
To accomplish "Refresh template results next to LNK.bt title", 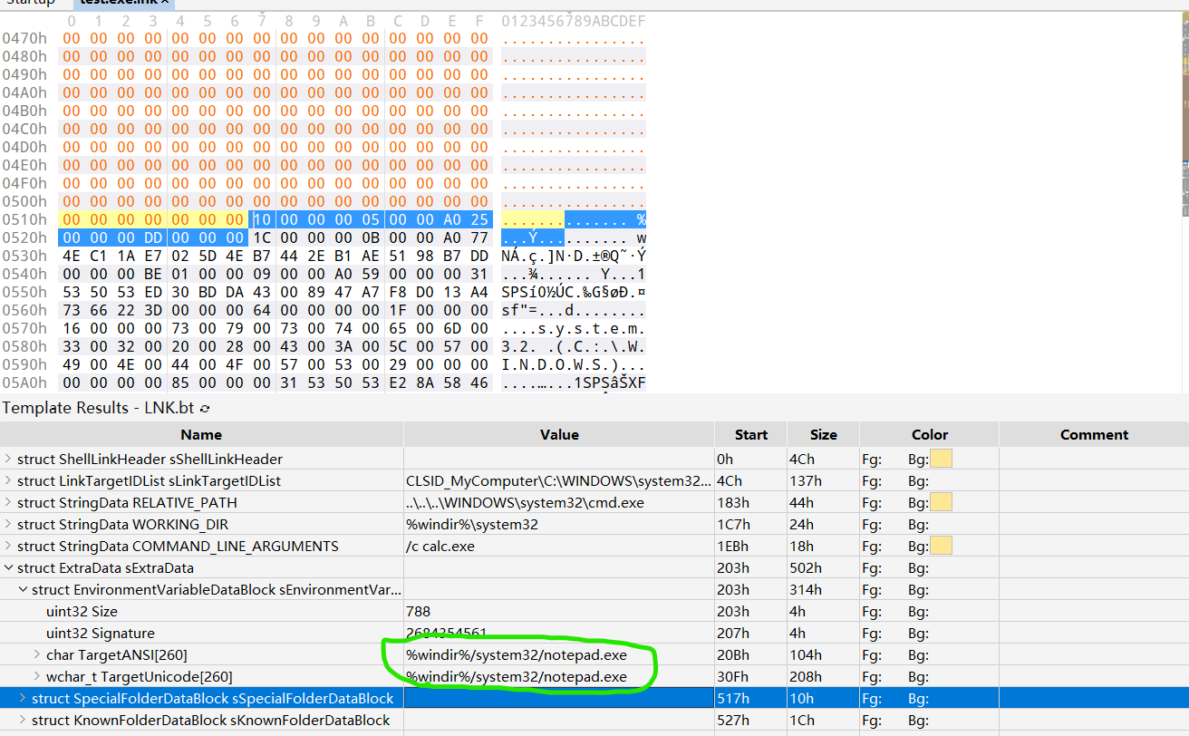I will click(x=205, y=409).
